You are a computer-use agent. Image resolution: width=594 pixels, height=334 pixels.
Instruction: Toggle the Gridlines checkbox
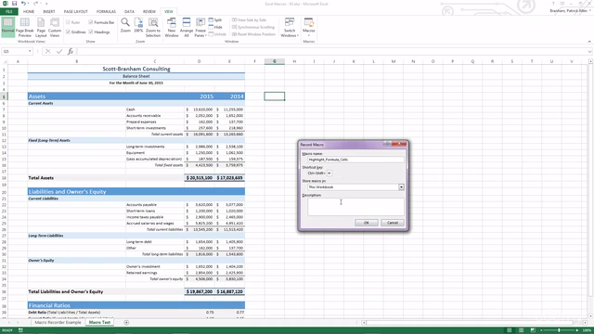(x=68, y=32)
